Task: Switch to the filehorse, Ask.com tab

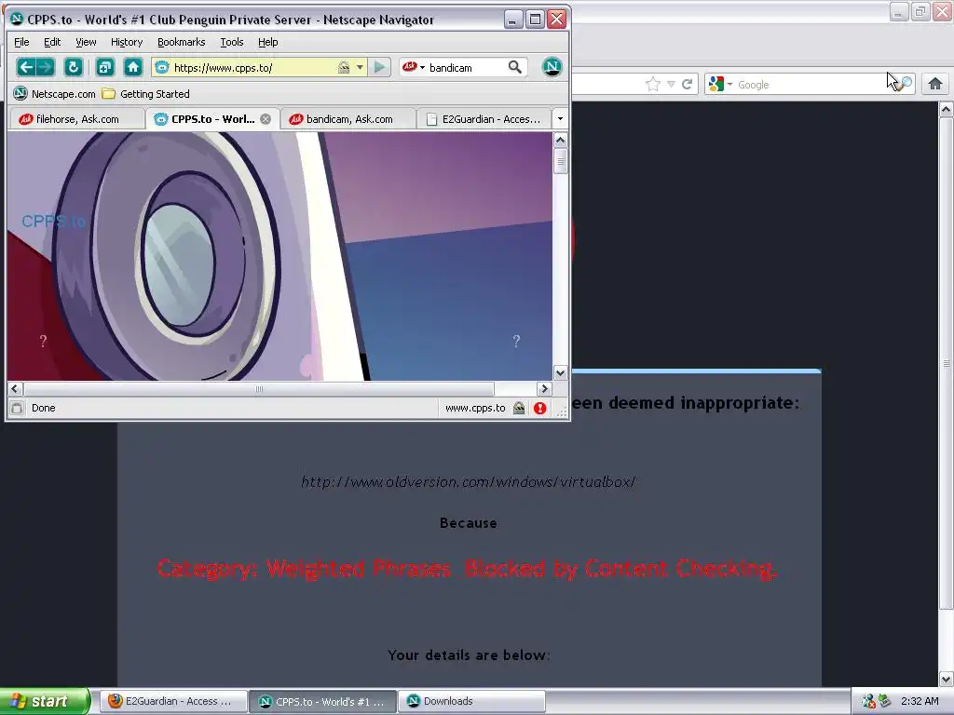Action: click(x=77, y=119)
